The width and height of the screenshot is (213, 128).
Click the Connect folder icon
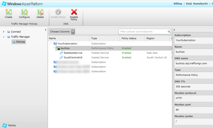click(x=9, y=32)
